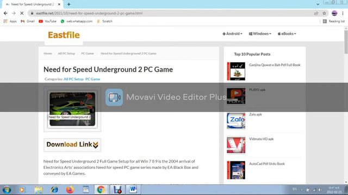The height and width of the screenshot is (195, 348).
Task: Open a new browser tab
Action: (69, 4)
